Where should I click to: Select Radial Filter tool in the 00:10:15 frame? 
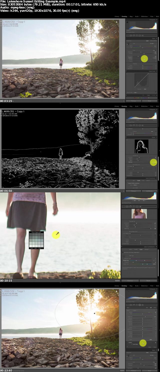(x=137, y=206)
